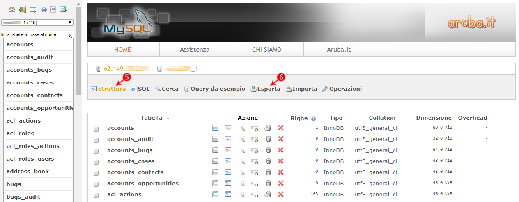519x202 pixels.
Task: Switch to the Struttura tab
Action: click(x=108, y=89)
